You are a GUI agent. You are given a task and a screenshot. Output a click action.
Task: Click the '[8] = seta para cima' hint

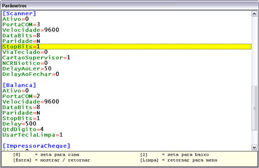[46, 155]
